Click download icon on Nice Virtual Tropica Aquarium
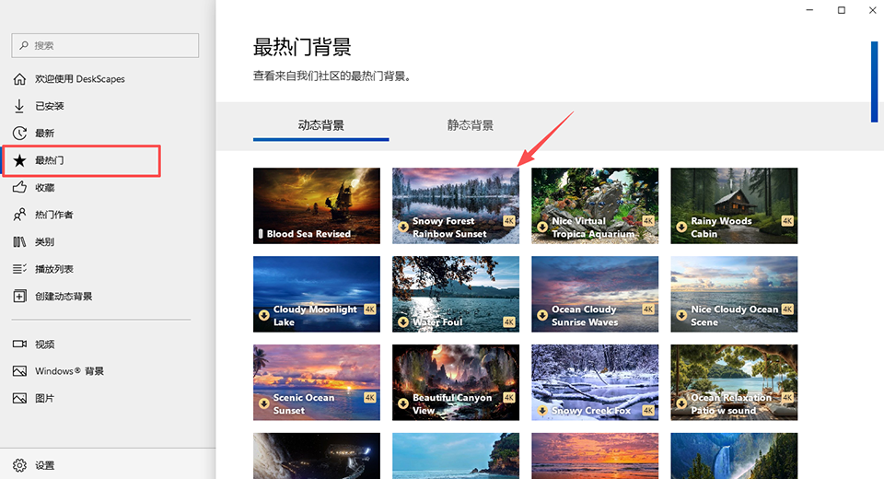The width and height of the screenshot is (884, 479). point(542,227)
